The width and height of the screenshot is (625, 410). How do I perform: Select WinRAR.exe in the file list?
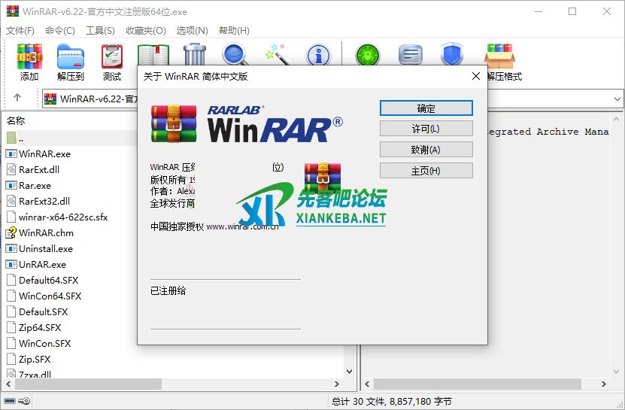pos(44,153)
